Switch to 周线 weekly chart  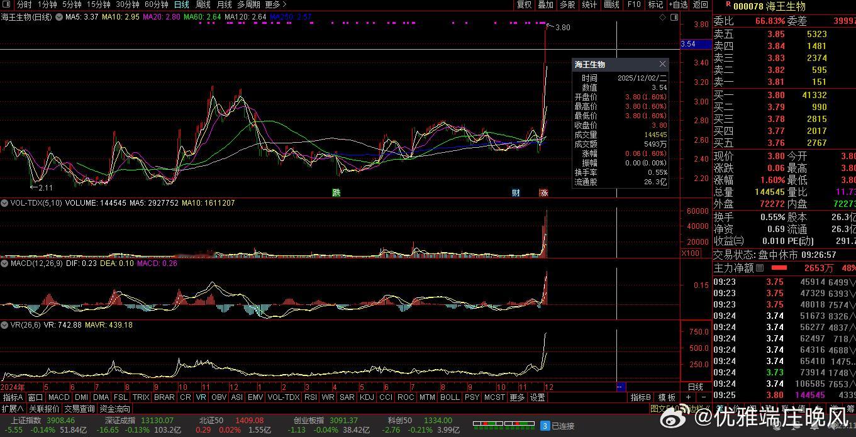pyautogui.click(x=203, y=4)
